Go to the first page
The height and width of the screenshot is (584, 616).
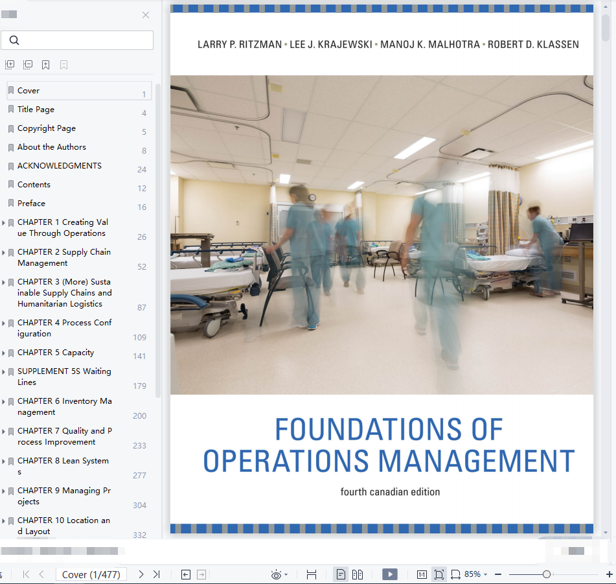pyautogui.click(x=27, y=574)
